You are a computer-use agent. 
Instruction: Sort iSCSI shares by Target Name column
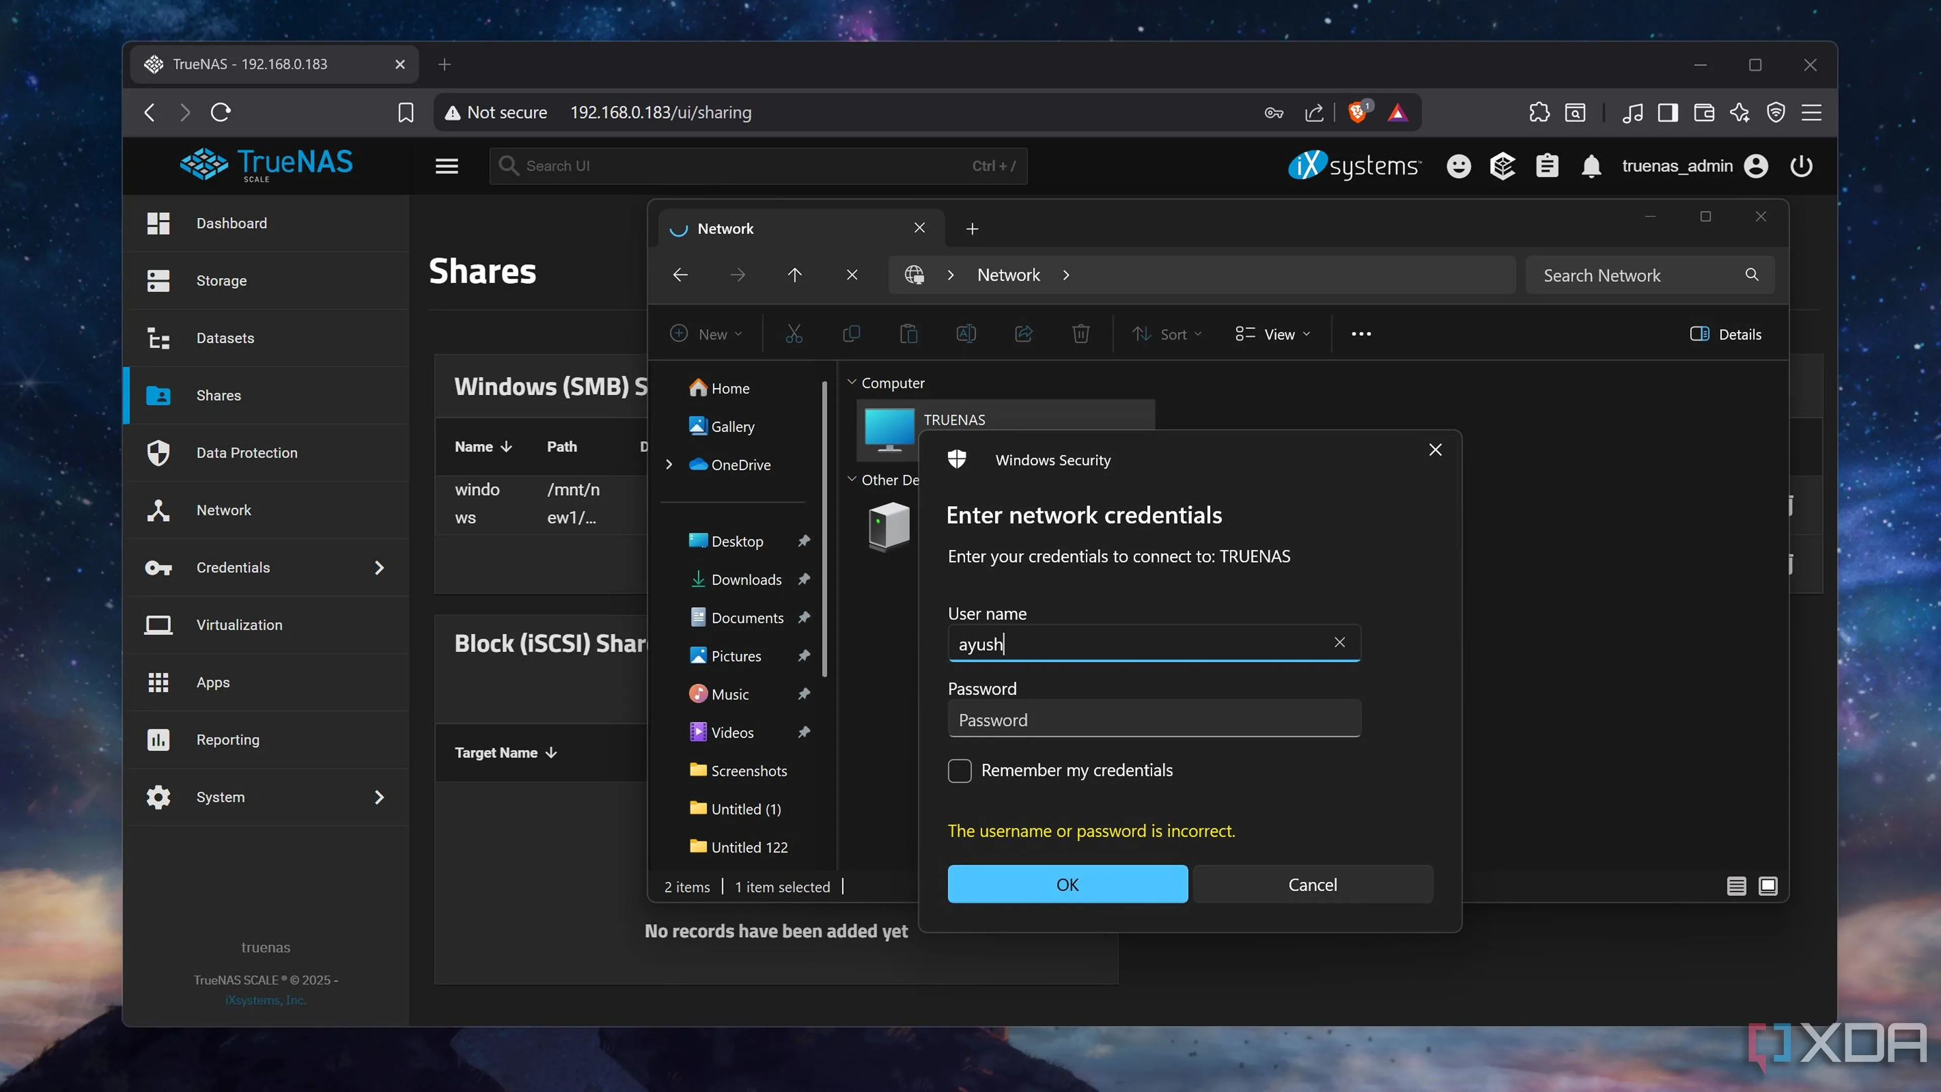tap(505, 753)
